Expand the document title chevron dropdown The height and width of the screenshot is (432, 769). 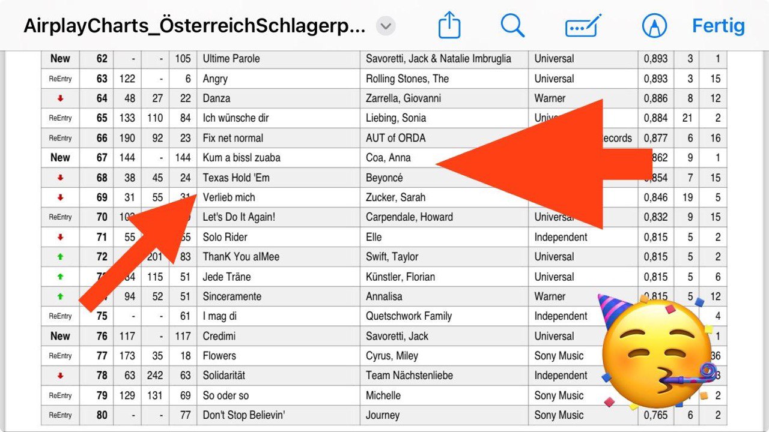(x=386, y=26)
